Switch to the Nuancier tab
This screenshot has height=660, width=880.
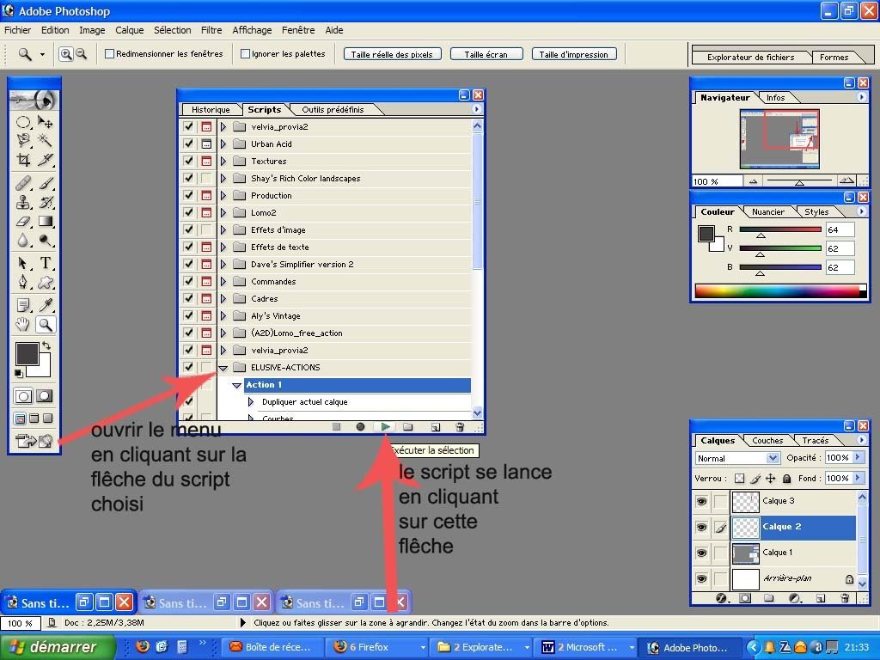click(x=767, y=212)
